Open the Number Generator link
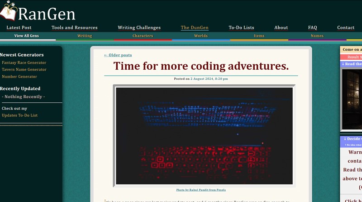The width and height of the screenshot is (362, 202). point(19,77)
